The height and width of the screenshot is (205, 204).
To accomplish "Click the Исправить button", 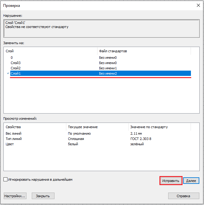I will click(x=171, y=181).
